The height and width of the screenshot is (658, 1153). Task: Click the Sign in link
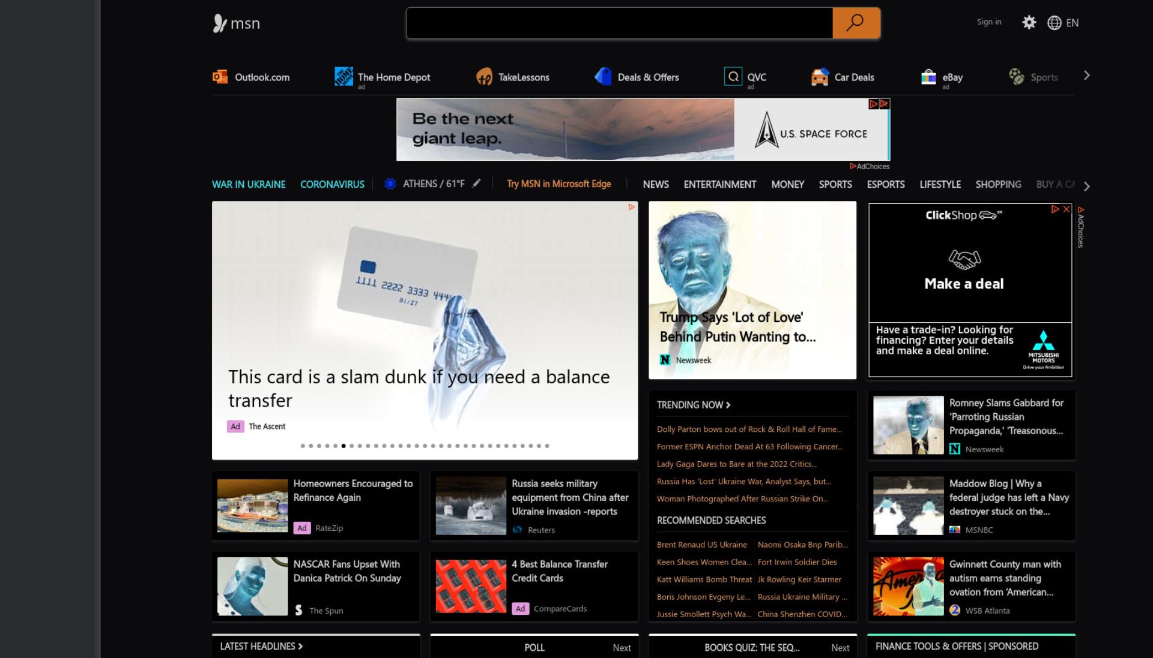point(989,22)
